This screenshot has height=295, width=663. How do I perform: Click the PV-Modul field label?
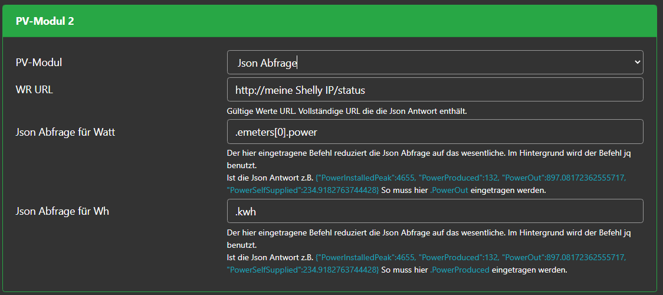[x=39, y=62]
